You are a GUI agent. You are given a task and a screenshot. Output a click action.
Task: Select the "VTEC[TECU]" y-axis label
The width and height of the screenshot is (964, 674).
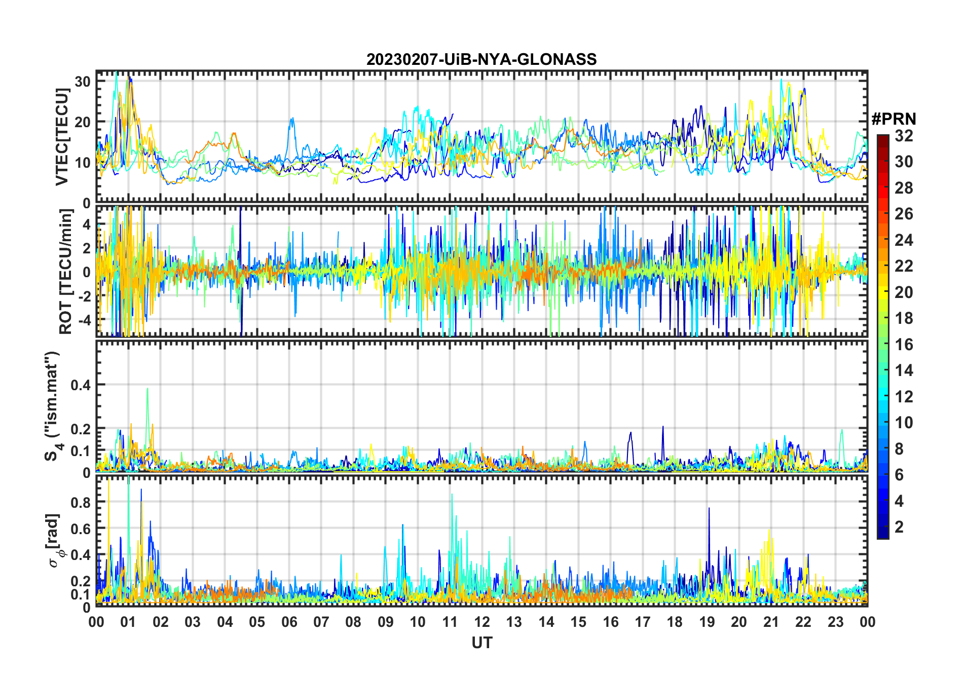coord(62,137)
